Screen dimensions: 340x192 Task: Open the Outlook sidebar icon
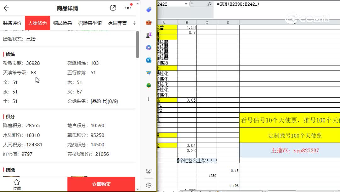tap(149, 60)
